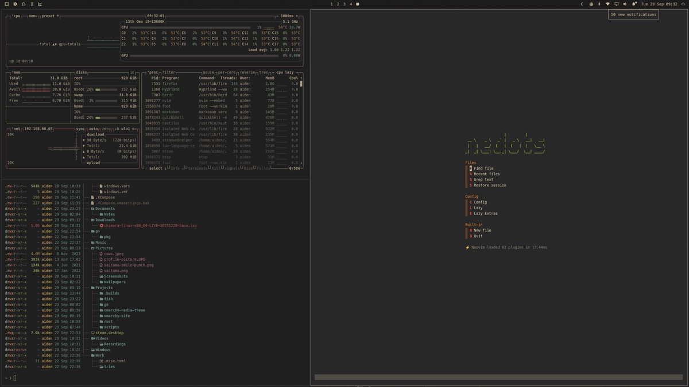
Task: Open the gear settings icon in top bar
Action: pyautogui.click(x=15, y=4)
